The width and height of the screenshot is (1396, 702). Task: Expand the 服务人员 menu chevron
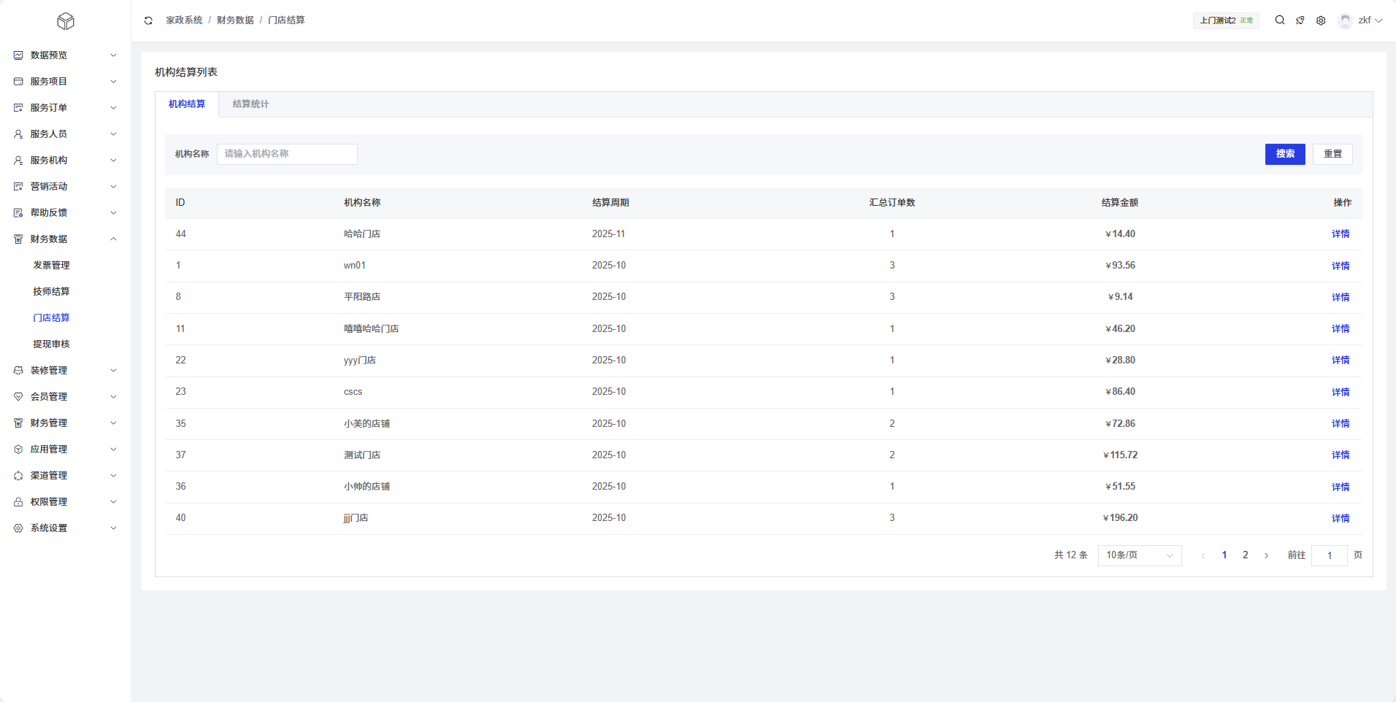(113, 134)
